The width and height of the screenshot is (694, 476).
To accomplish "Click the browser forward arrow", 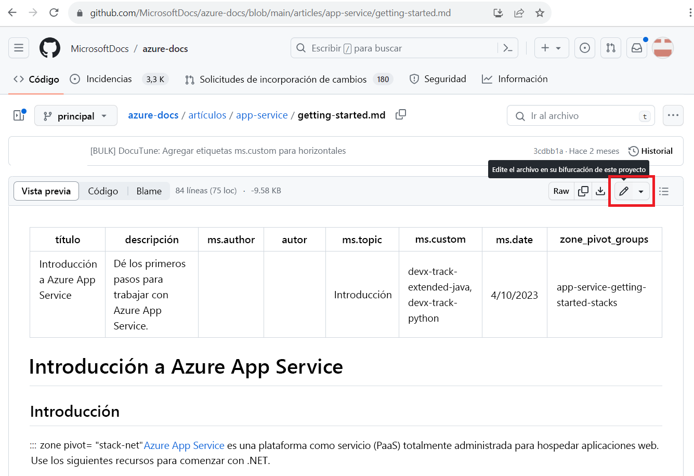I will pyautogui.click(x=33, y=12).
